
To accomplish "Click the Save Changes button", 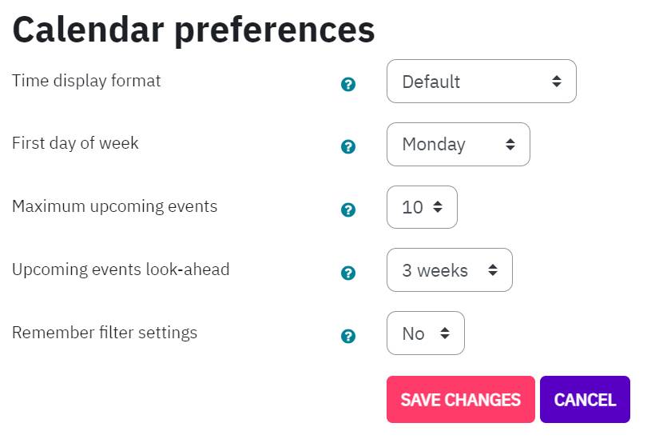I will 461,399.
